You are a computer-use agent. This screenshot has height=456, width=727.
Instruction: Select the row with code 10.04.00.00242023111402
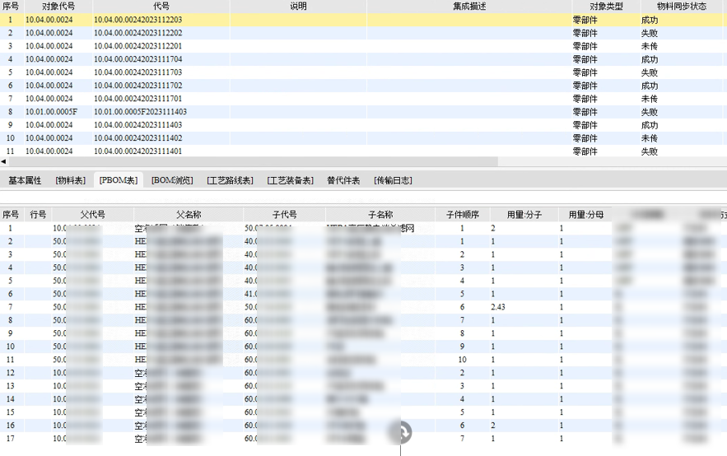coord(364,138)
